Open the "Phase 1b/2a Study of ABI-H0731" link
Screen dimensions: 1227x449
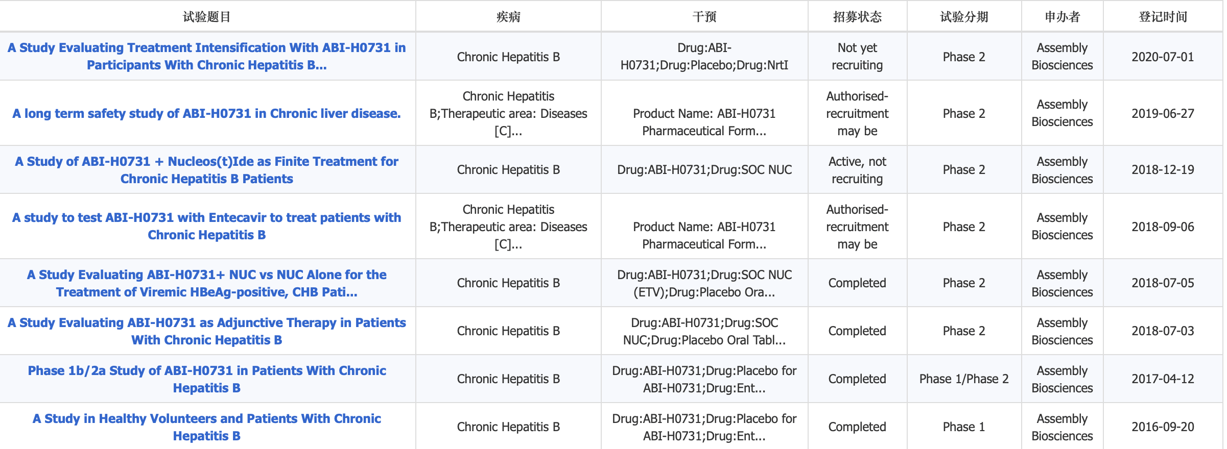pyautogui.click(x=207, y=379)
